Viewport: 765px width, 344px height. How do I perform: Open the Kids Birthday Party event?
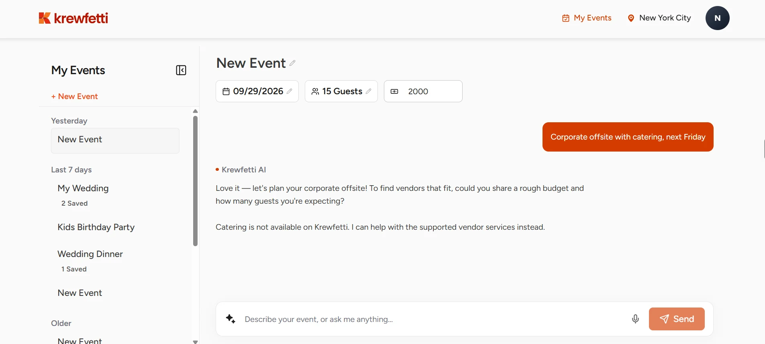[x=96, y=227]
